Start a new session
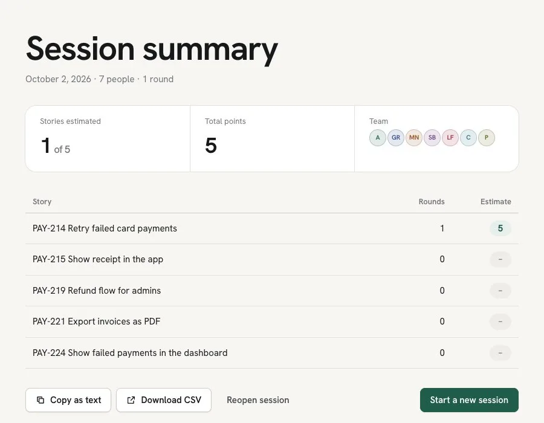Screen dimensions: 544x423 [469, 400]
